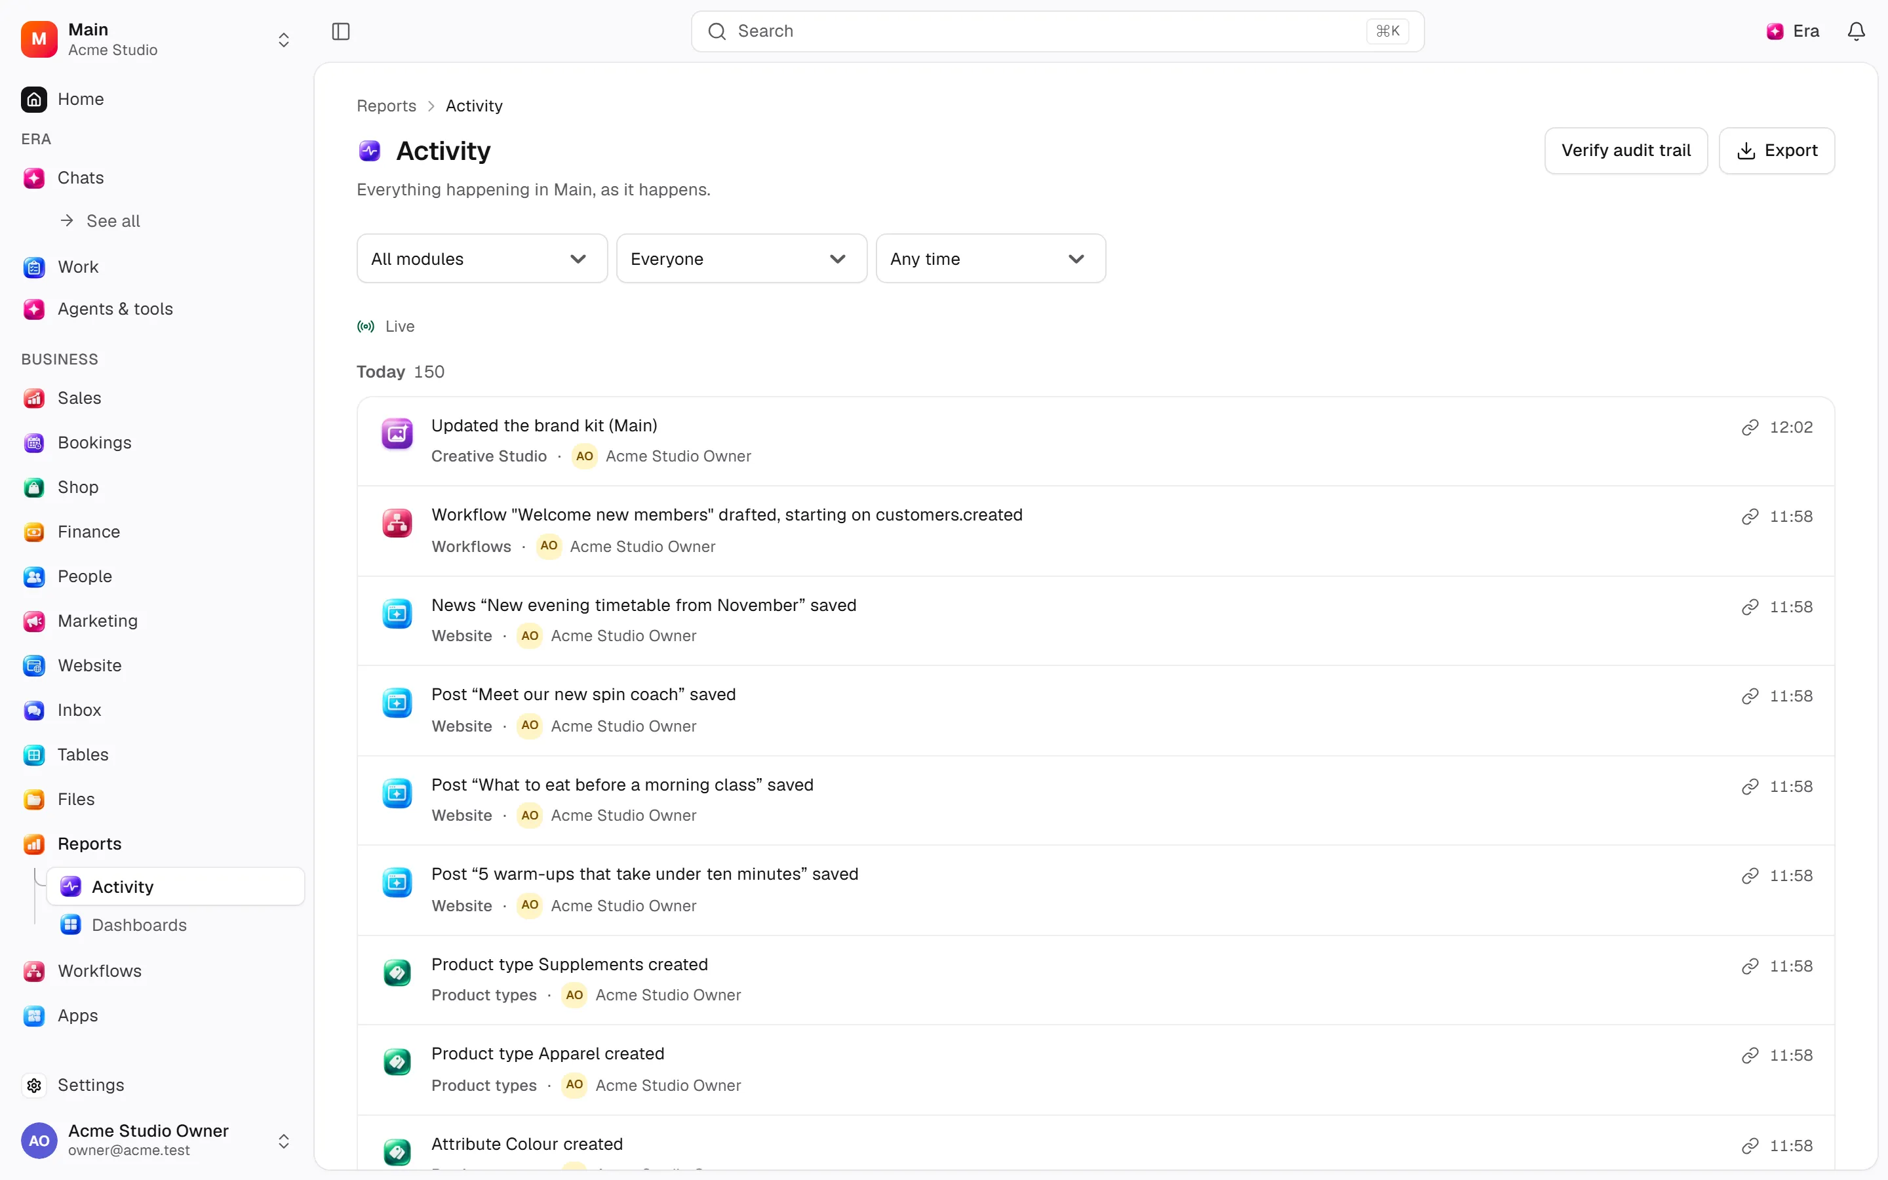Open 'Post 5 warm-ups that take under ten minutes' entry
The height and width of the screenshot is (1180, 1888).
tap(1095, 890)
